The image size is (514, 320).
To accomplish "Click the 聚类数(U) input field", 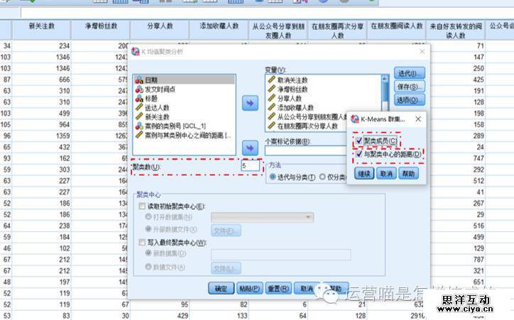I will (250, 166).
